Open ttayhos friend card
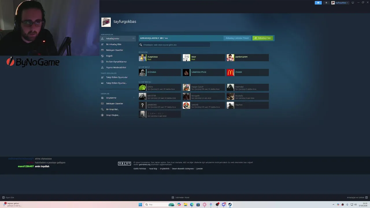Image resolution: width=370 pixels, height=208 pixels. [248, 105]
